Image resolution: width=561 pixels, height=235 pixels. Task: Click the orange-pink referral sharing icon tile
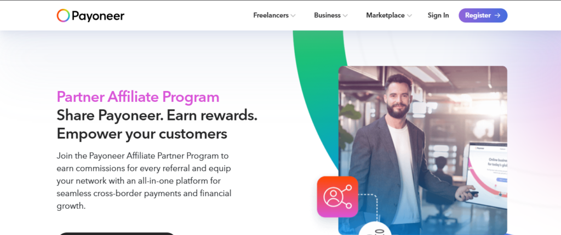click(337, 197)
